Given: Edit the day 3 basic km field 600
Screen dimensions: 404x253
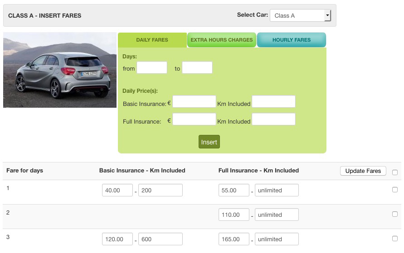Looking at the screenshot, I should tap(160, 239).
